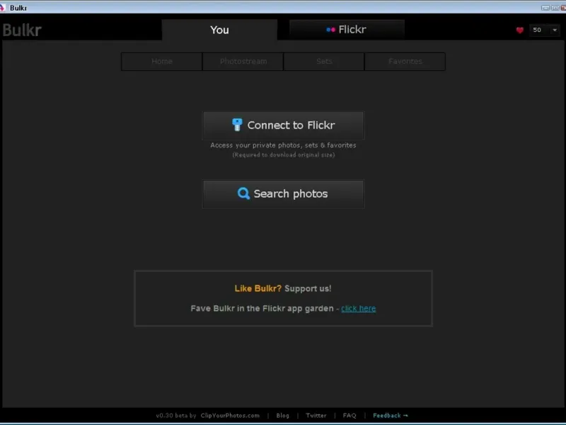Switch to the You tab
566x425 pixels.
click(219, 30)
